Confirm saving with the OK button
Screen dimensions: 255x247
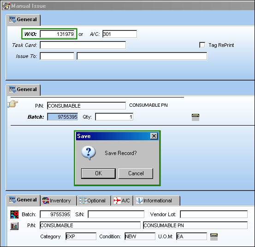point(98,173)
